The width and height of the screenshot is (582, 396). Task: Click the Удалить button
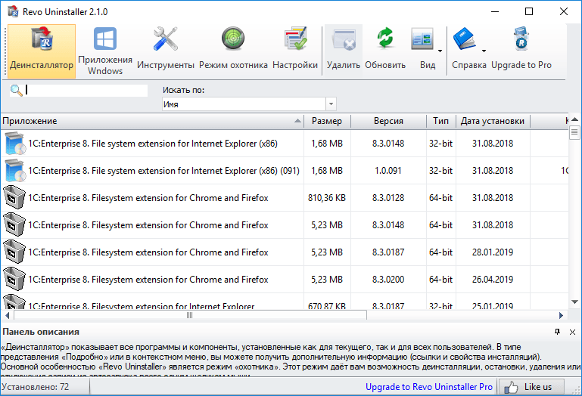344,51
